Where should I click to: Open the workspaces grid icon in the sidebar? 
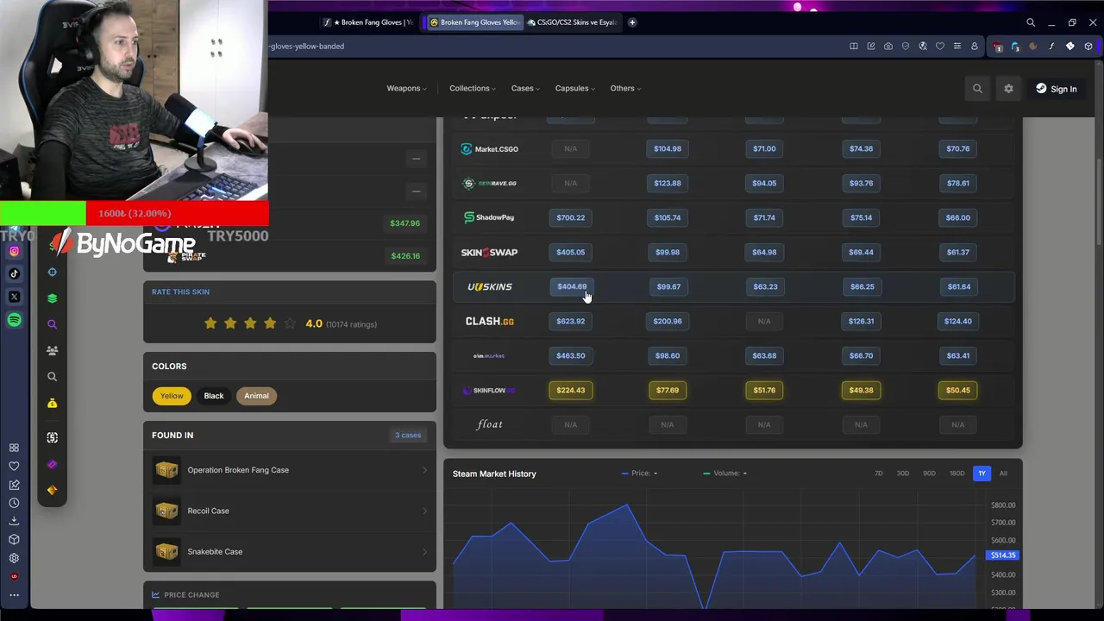14,448
